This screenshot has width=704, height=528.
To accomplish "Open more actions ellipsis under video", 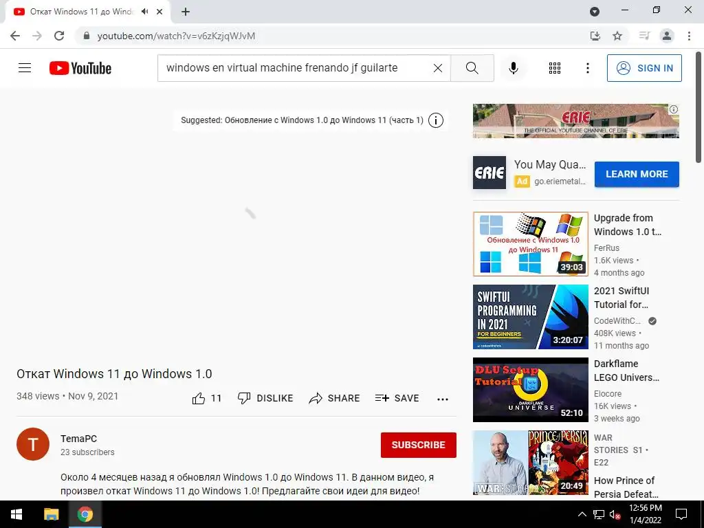I will point(443,399).
